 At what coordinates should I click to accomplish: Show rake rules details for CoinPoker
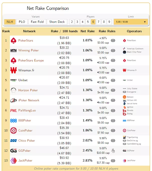click(x=113, y=131)
